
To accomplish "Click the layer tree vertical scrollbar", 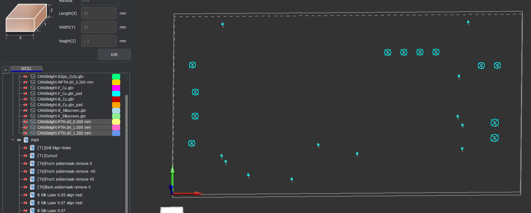I will (127, 153).
